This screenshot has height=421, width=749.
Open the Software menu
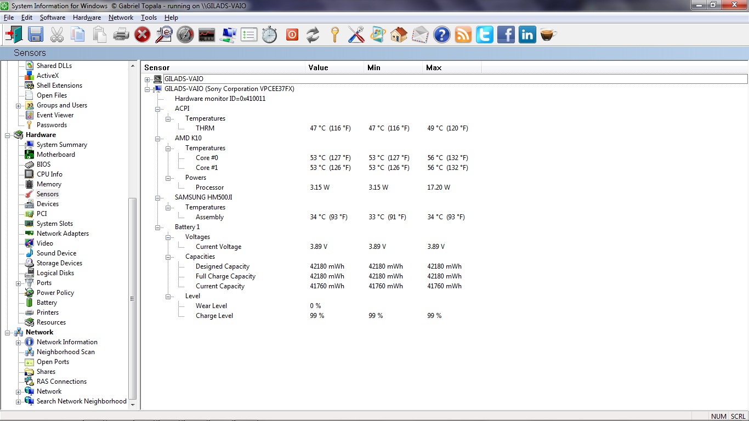coord(53,18)
